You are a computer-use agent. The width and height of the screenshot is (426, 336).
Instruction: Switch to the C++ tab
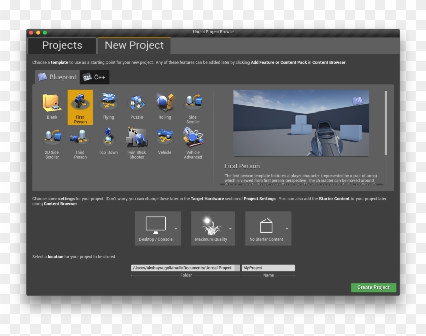click(94, 77)
